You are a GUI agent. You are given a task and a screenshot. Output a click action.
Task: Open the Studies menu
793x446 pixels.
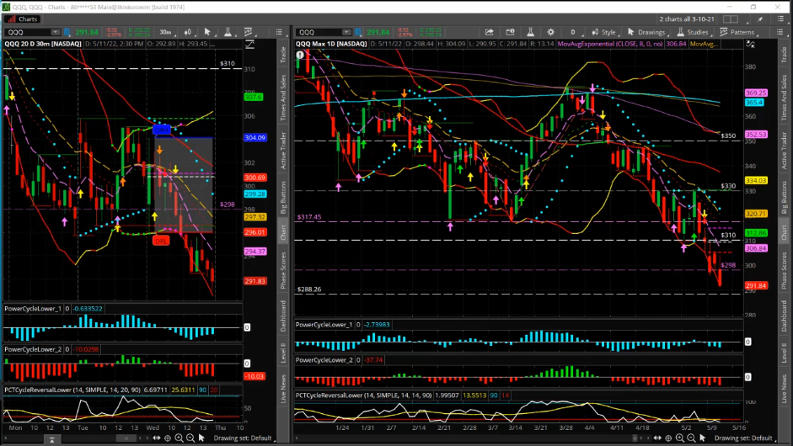(x=693, y=32)
